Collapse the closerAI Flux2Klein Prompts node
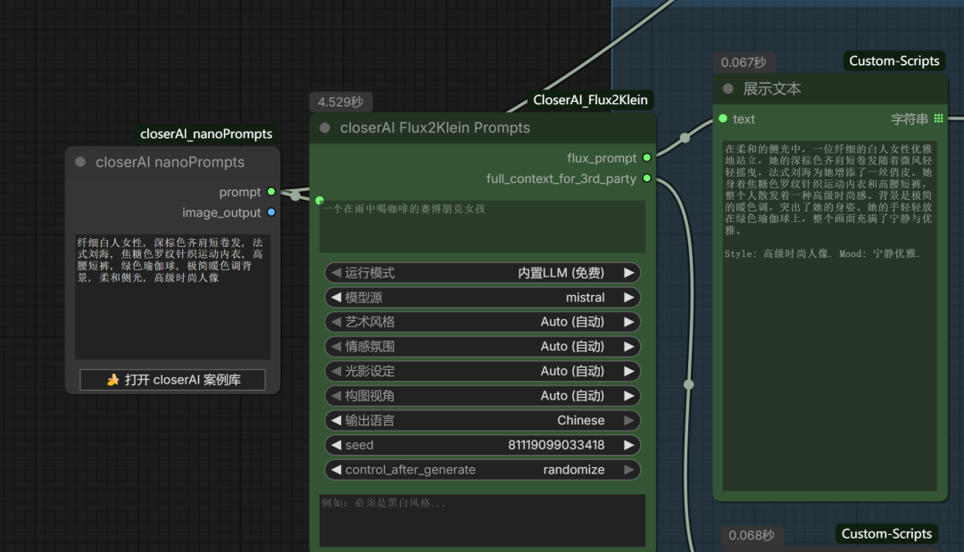Viewport: 964px width, 552px height. [325, 128]
